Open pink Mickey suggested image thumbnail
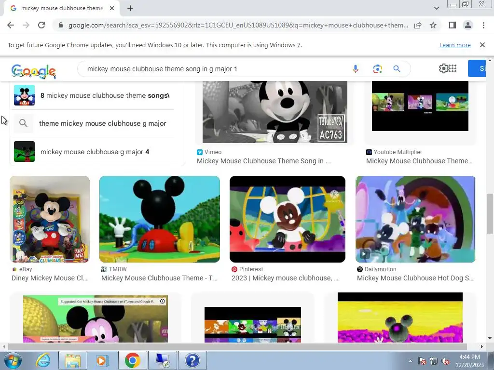Viewport: 494px width, 370px height. (96, 319)
